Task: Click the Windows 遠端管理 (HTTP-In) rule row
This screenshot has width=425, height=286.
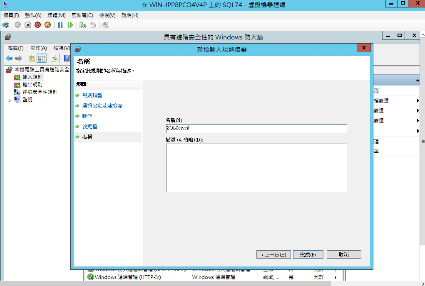Action: pos(211,277)
